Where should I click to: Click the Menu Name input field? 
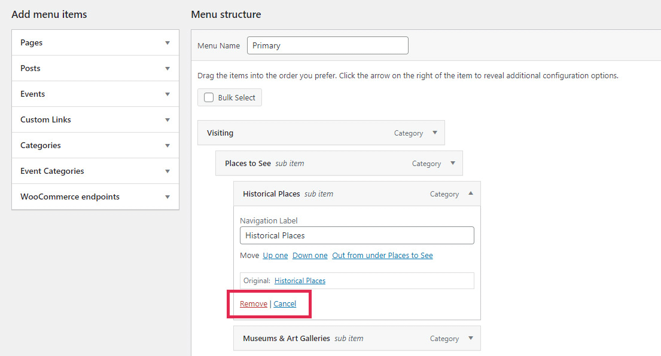[327, 45]
